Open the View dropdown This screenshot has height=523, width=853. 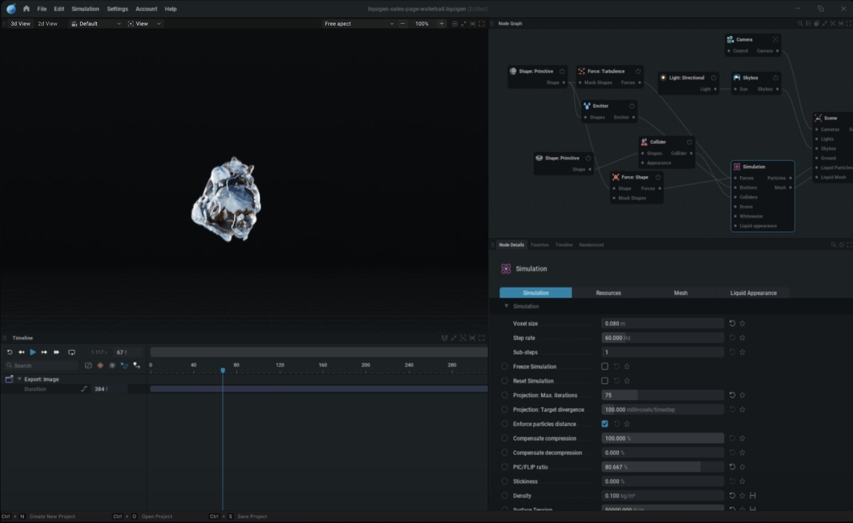[144, 24]
